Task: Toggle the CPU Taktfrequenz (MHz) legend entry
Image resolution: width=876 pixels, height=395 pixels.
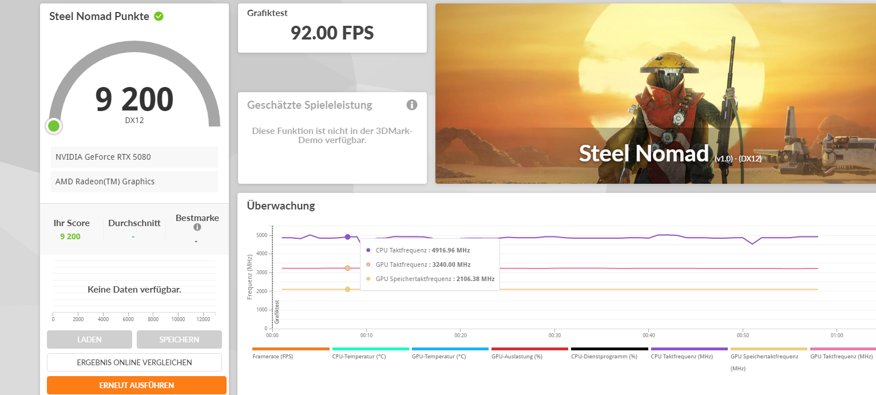Action: tap(689, 353)
